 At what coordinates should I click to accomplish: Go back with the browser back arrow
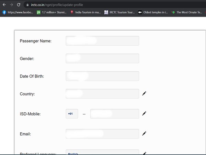tap(4, 5)
